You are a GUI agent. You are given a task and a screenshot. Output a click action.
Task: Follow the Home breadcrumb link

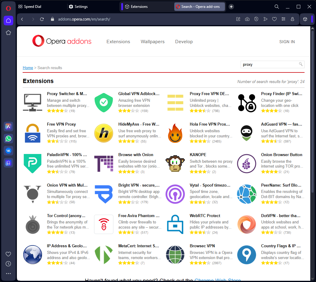point(28,68)
